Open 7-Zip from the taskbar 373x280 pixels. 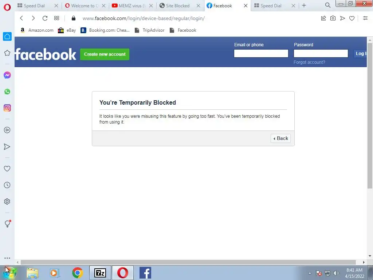pos(100,273)
